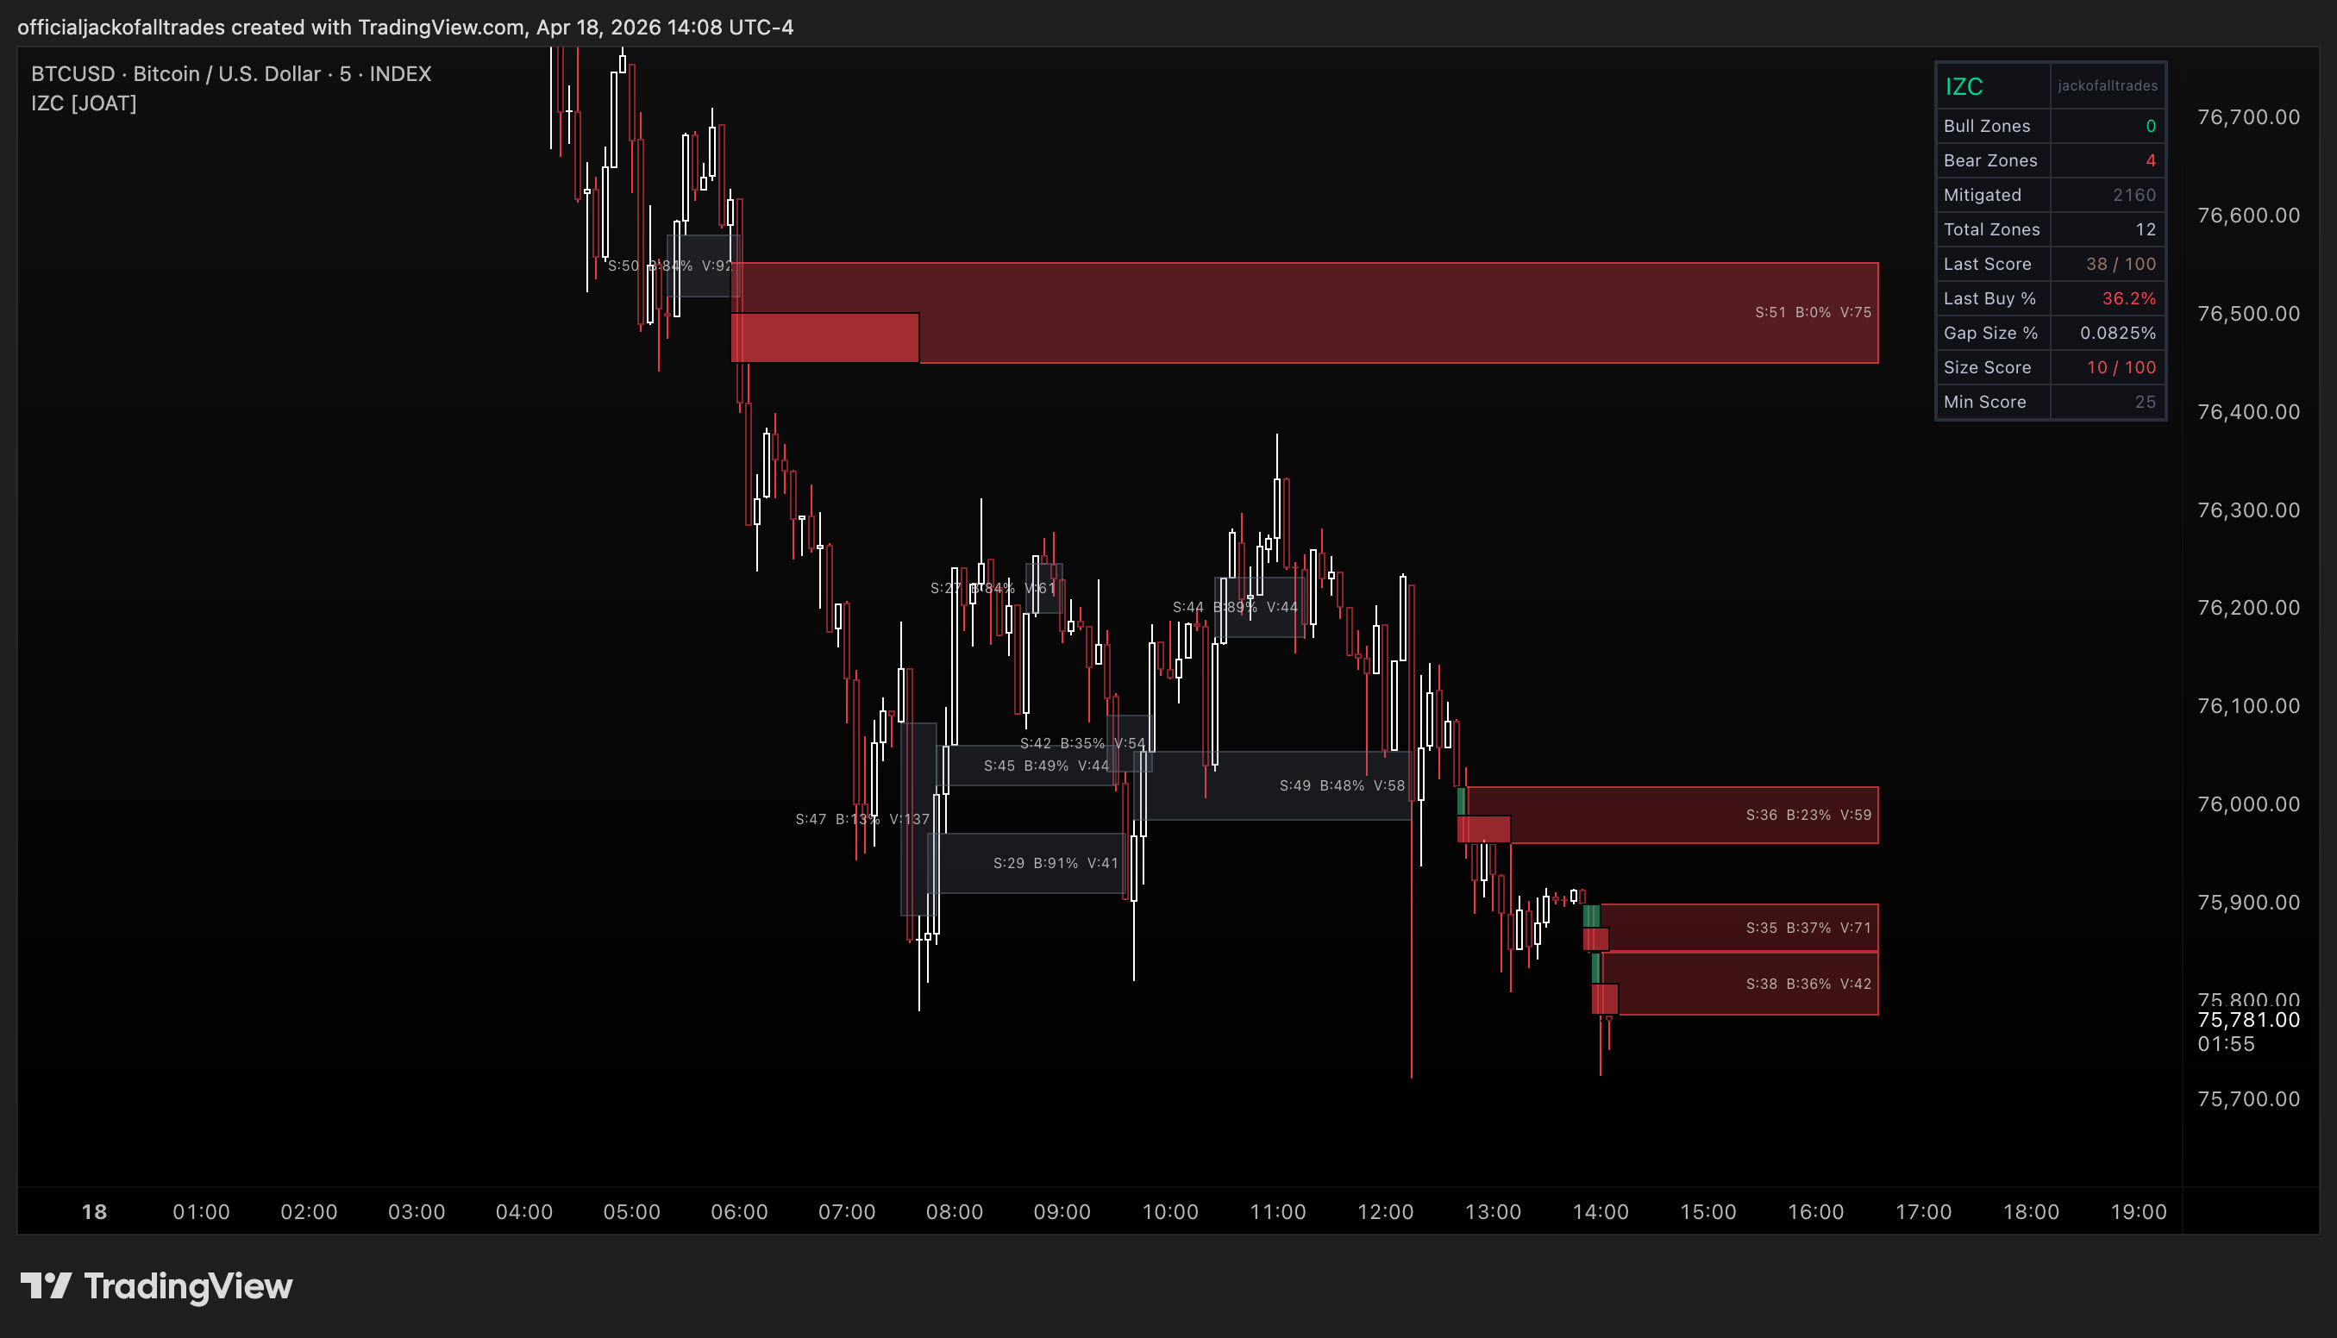
Task: Click the Gap Size % value 0.0825%
Action: click(x=2117, y=333)
